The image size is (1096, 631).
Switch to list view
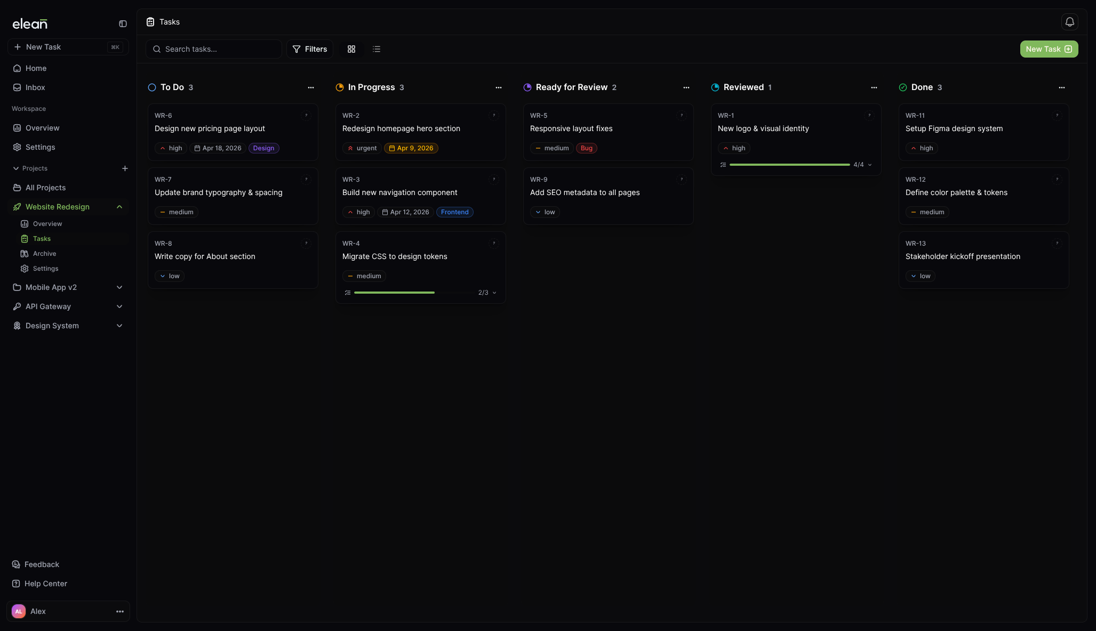(377, 49)
